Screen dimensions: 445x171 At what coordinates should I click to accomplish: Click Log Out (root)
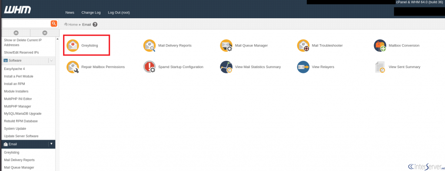tap(119, 13)
